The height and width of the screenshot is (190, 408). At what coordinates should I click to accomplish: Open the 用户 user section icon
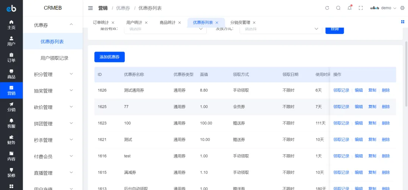tap(11, 41)
